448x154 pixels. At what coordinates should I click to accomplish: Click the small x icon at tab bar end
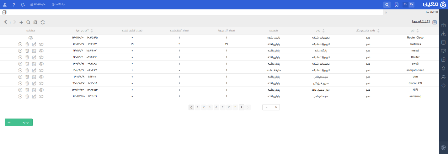tap(4, 13)
